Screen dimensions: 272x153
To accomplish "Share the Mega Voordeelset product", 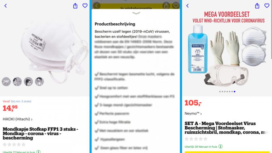I will click(257, 6).
